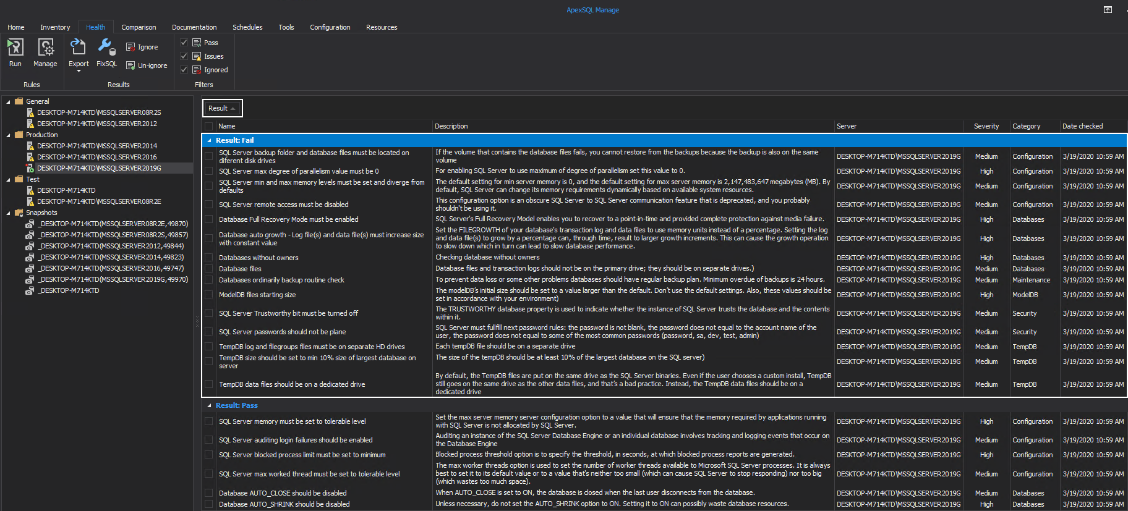Click the _DESKTOP-M714KTD snapshot camera icon
Viewport: 1128px width, 511px height.
pyautogui.click(x=30, y=290)
